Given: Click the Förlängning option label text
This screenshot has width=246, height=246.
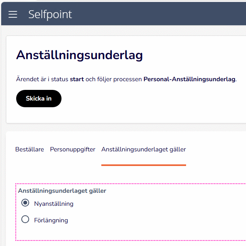Looking at the screenshot, I should point(51,220).
